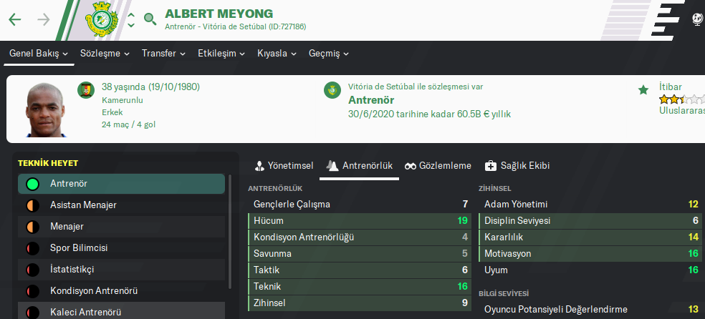This screenshot has height=319, width=705.
Task: Switch to the Gözlemleme tab
Action: (438, 165)
